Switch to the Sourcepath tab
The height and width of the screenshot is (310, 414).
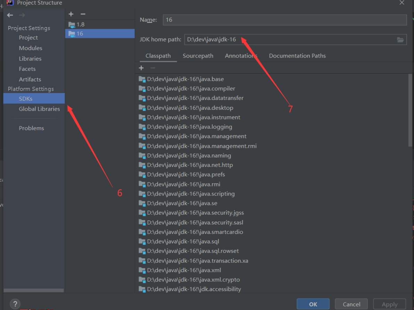click(x=198, y=56)
